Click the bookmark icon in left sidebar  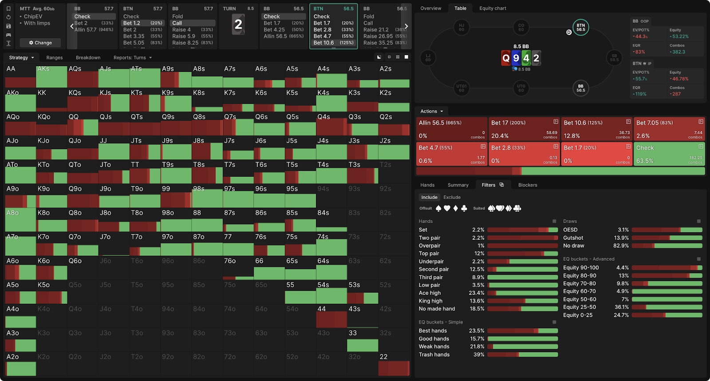coord(8,8)
